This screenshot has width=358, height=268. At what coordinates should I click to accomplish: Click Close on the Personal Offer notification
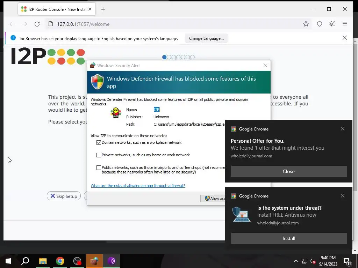coord(288,171)
